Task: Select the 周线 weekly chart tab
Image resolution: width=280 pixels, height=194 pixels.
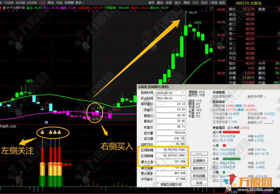Action: [x=51, y=3]
